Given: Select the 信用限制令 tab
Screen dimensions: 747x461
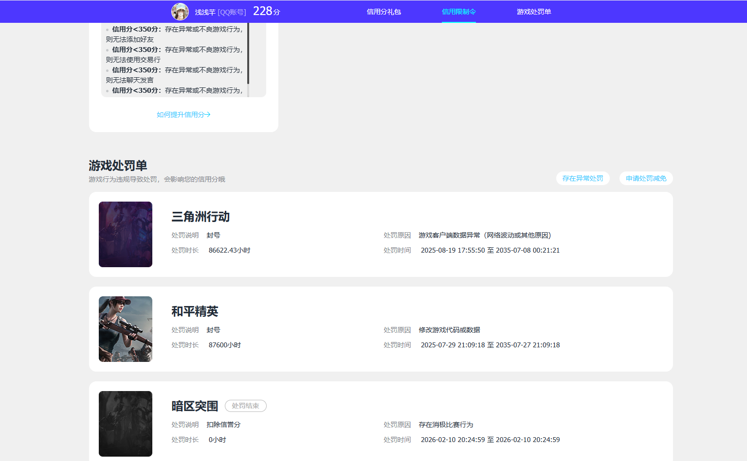Looking at the screenshot, I should coord(458,11).
